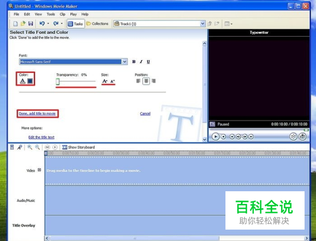The width and height of the screenshot is (316, 241).
Task: Open the undo history dropdown arrow
Action: point(48,24)
